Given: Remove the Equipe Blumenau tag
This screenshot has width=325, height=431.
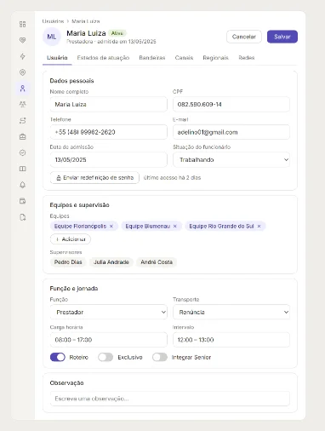Looking at the screenshot, I should 174,226.
